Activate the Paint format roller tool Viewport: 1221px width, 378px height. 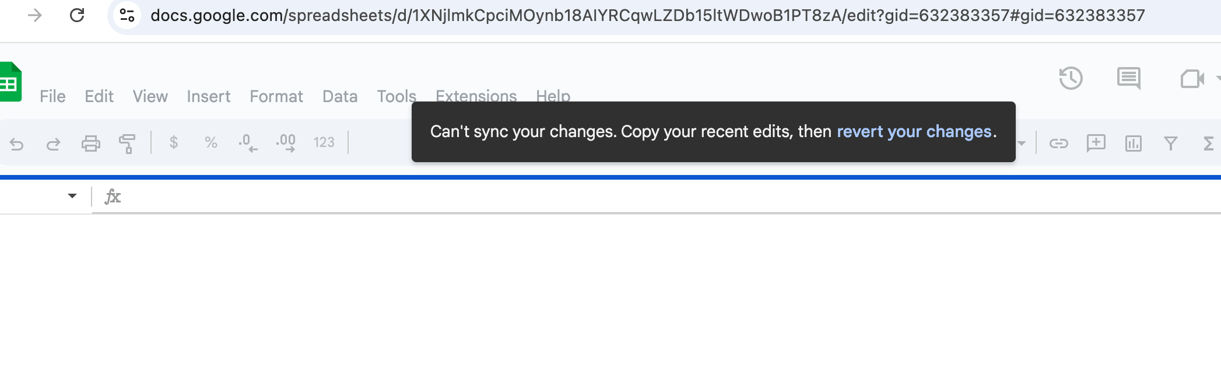point(127,143)
